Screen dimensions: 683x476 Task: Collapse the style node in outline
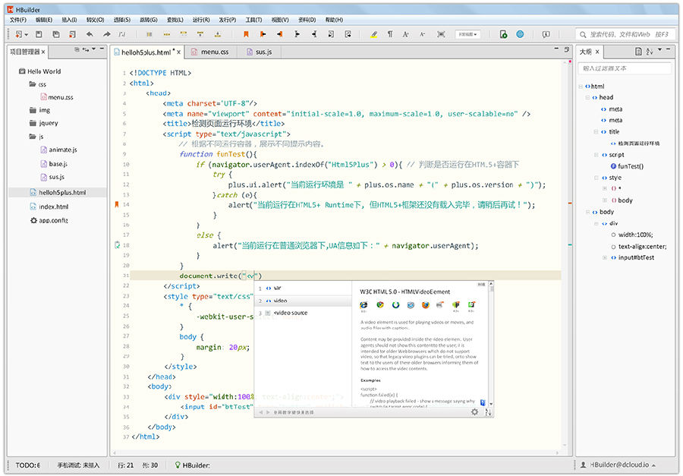pos(596,178)
